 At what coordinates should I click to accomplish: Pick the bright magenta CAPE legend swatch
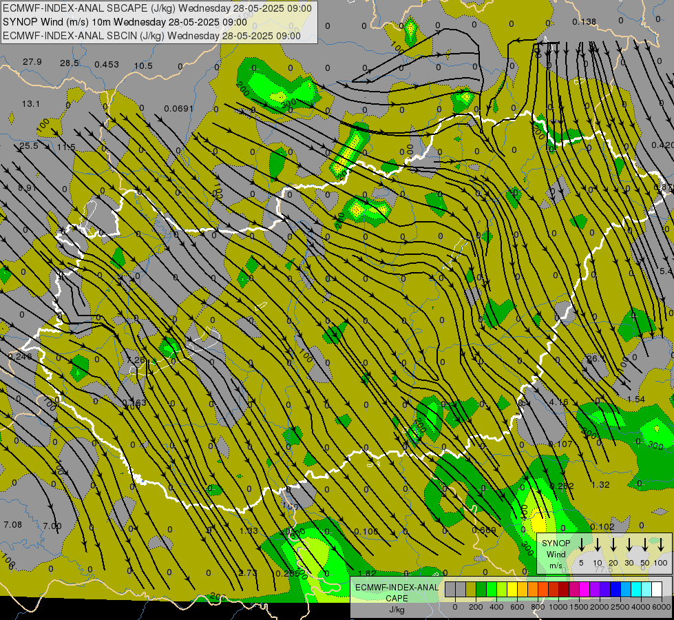(x=585, y=589)
